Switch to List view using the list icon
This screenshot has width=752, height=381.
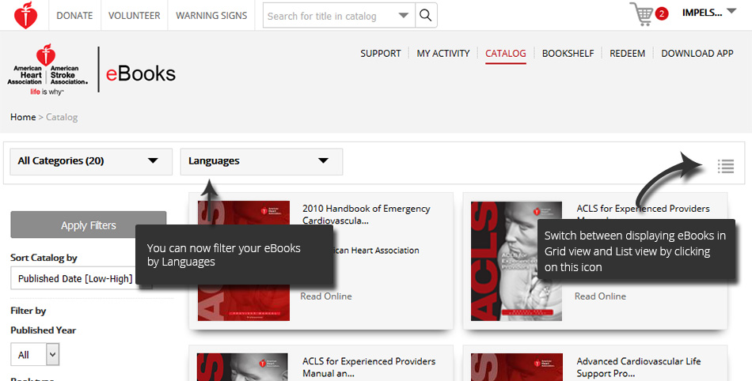(x=726, y=166)
